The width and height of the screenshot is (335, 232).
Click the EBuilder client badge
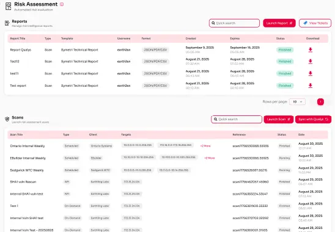(x=96, y=158)
